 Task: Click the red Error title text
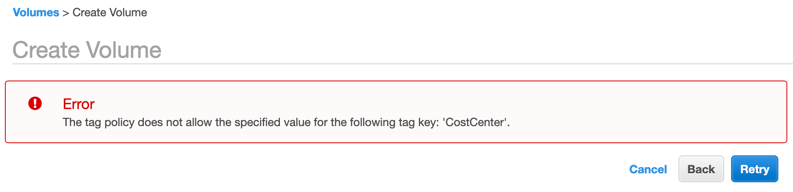pyautogui.click(x=79, y=104)
